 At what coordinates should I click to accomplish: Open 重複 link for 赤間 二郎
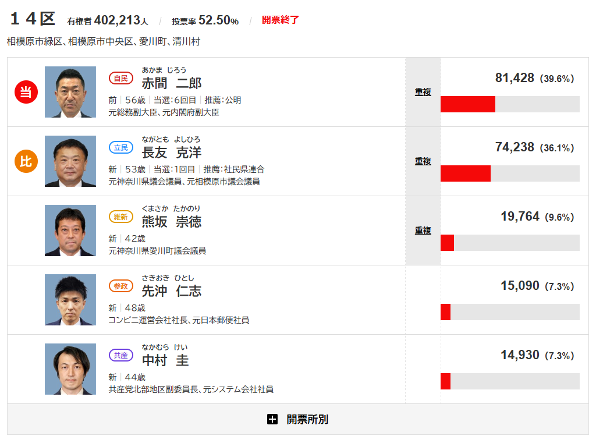(423, 92)
